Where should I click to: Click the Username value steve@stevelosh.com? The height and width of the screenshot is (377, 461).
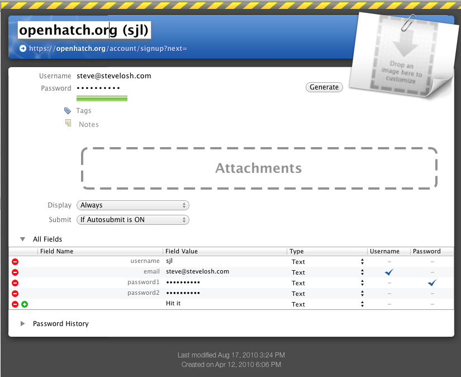114,76
